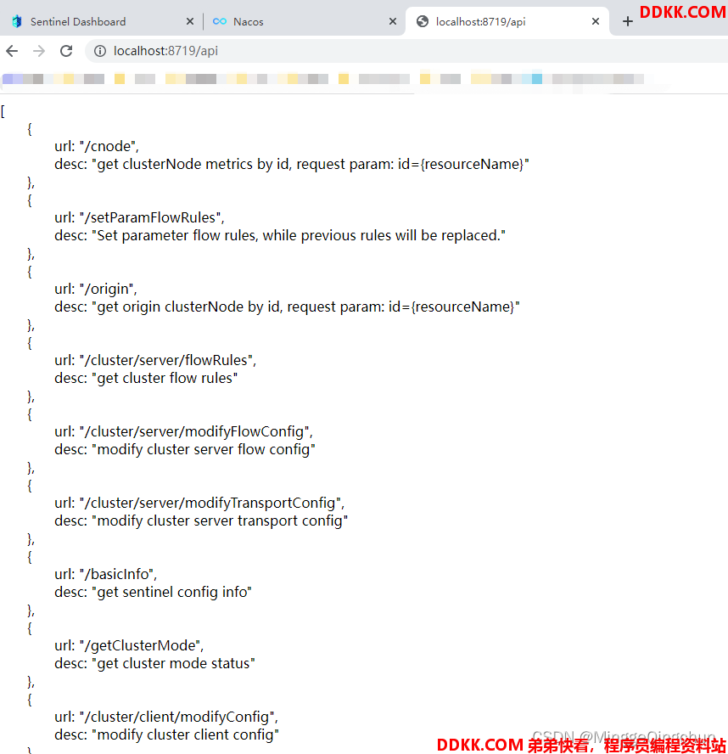
Task: Select "modify cluster server transport config" description
Action: tap(201, 520)
